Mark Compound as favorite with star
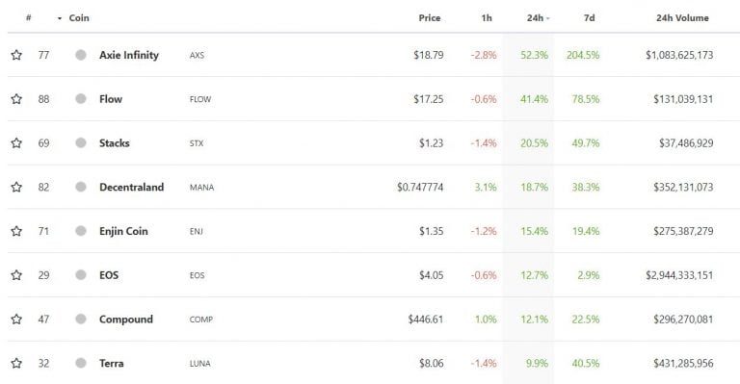740x384 pixels. coord(16,320)
